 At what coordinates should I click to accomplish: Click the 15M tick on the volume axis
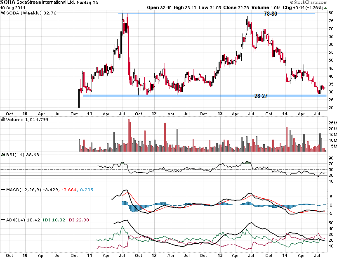point(333,135)
